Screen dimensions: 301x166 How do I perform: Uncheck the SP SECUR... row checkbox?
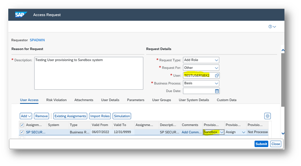tap(22, 132)
